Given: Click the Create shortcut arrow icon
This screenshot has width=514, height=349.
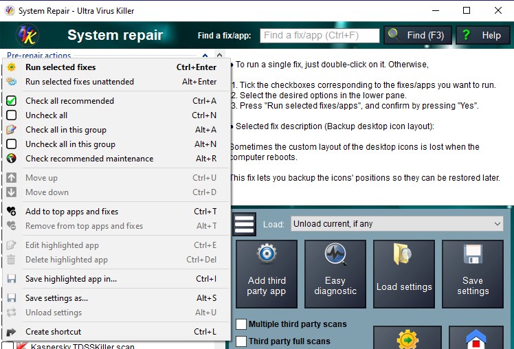Looking at the screenshot, I should 11,332.
